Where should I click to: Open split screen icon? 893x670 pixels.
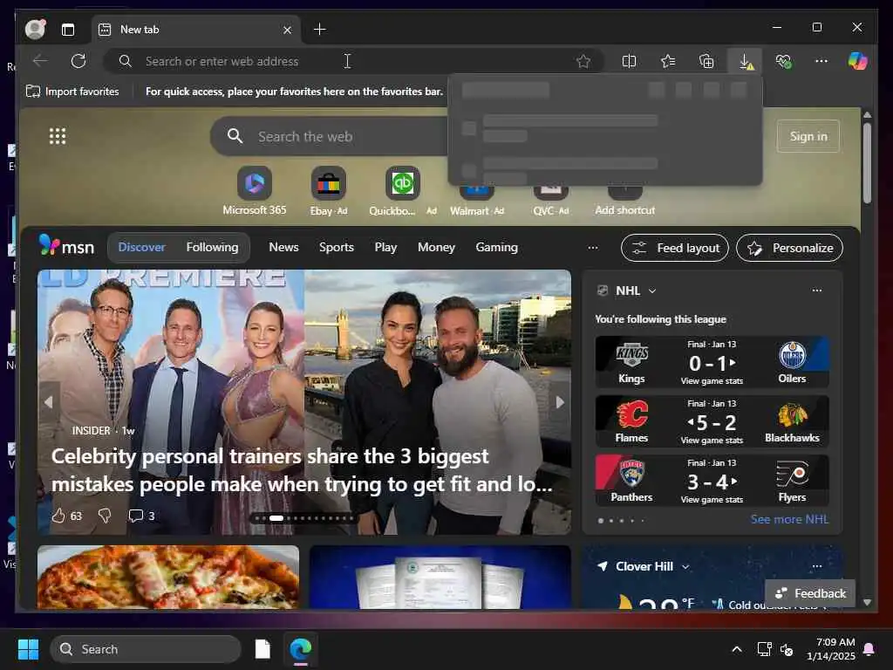[x=629, y=61]
